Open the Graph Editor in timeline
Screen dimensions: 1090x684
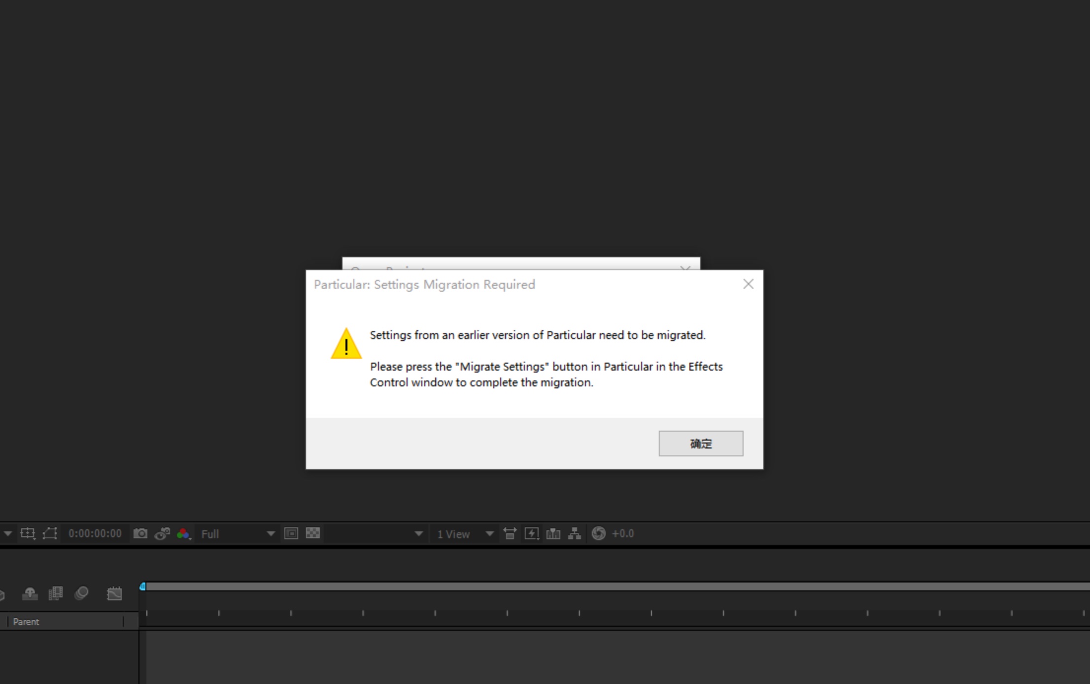(114, 593)
